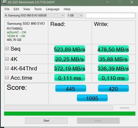Click the AS SSD Benchmark title bar icon
Image resolution: width=138 pixels, height=128 pixels.
[4, 2]
